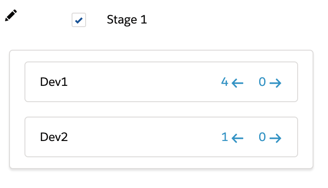Select the Dev2 environment name
Viewport: 328px width, 188px height.
(x=54, y=137)
